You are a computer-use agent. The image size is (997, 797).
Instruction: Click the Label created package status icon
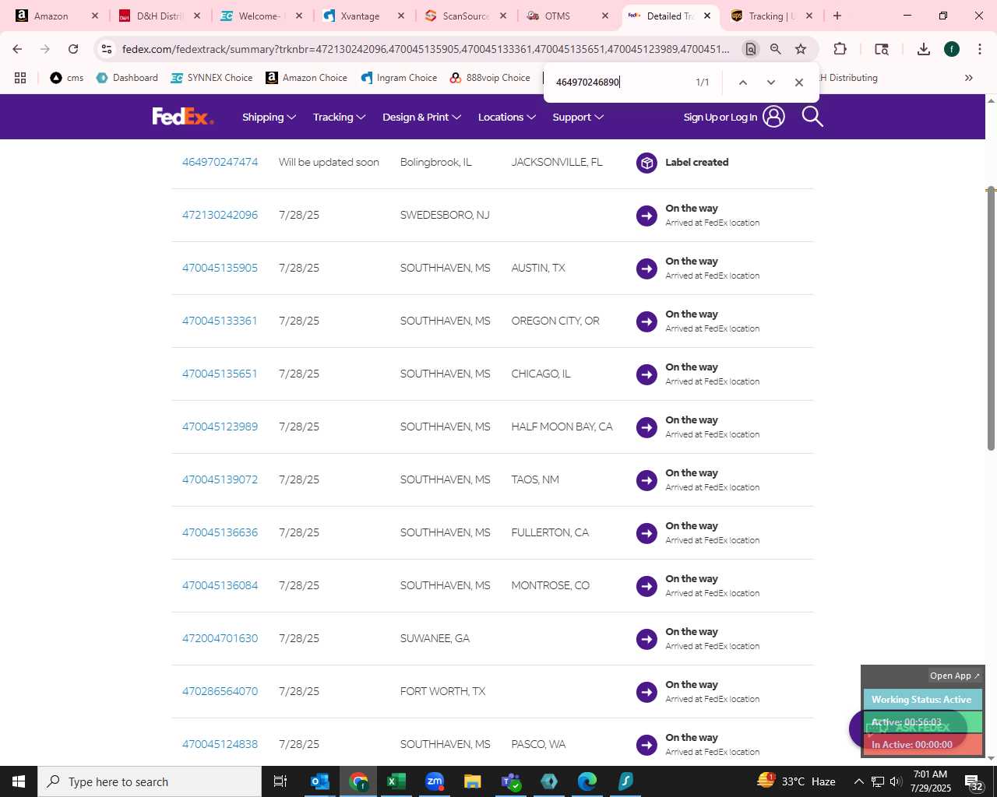(646, 163)
